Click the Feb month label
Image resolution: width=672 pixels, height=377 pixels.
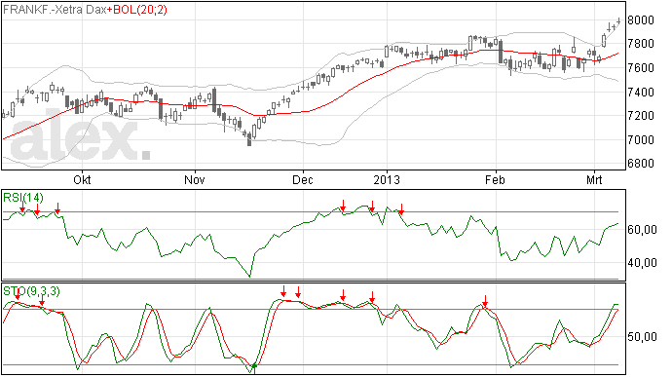(495, 179)
